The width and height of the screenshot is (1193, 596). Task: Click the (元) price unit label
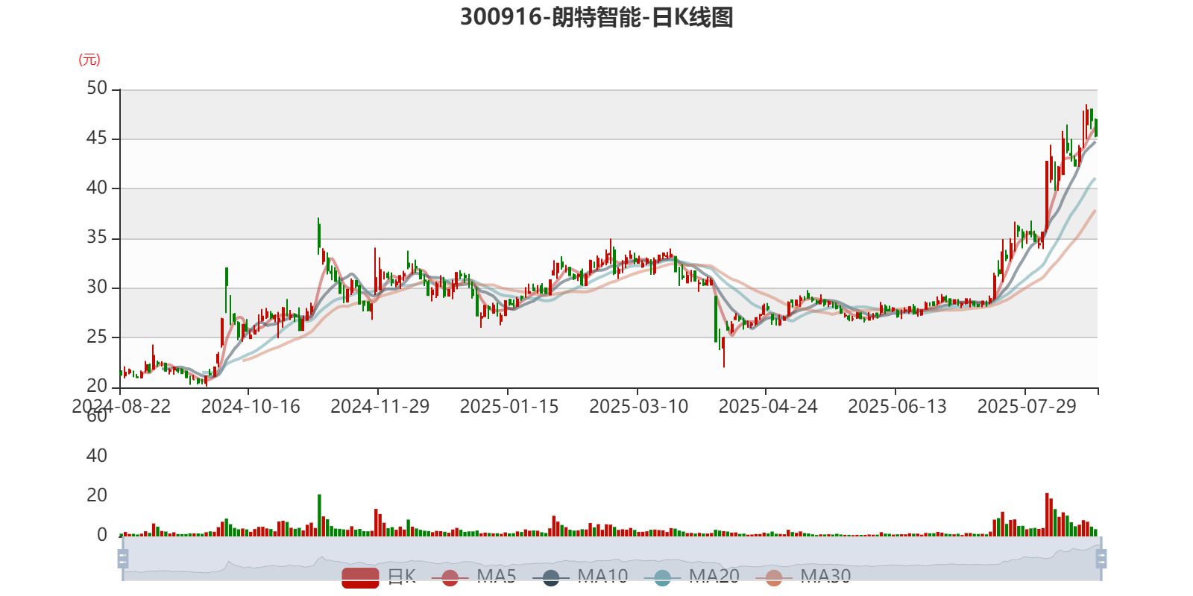89,60
